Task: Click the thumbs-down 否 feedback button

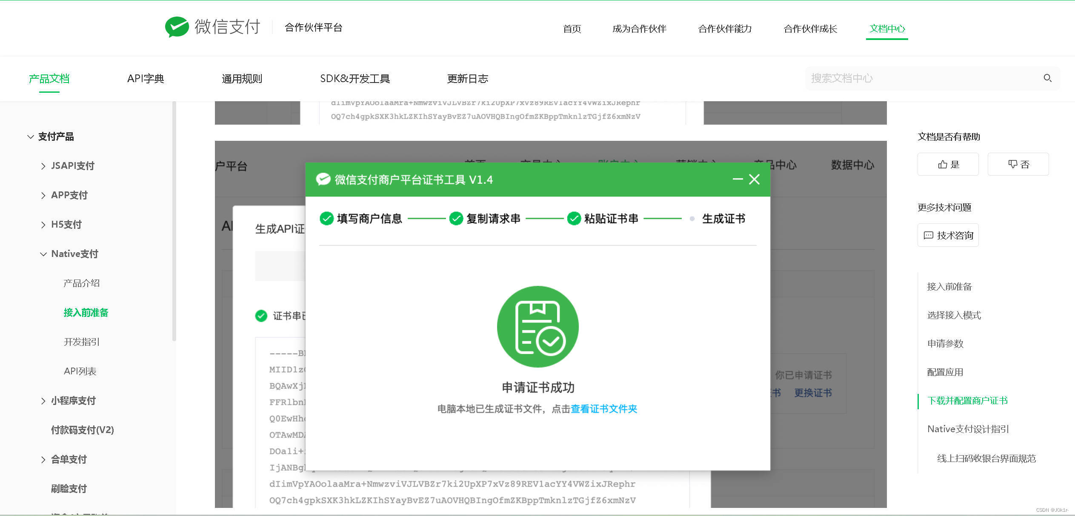Action: pos(1018,165)
